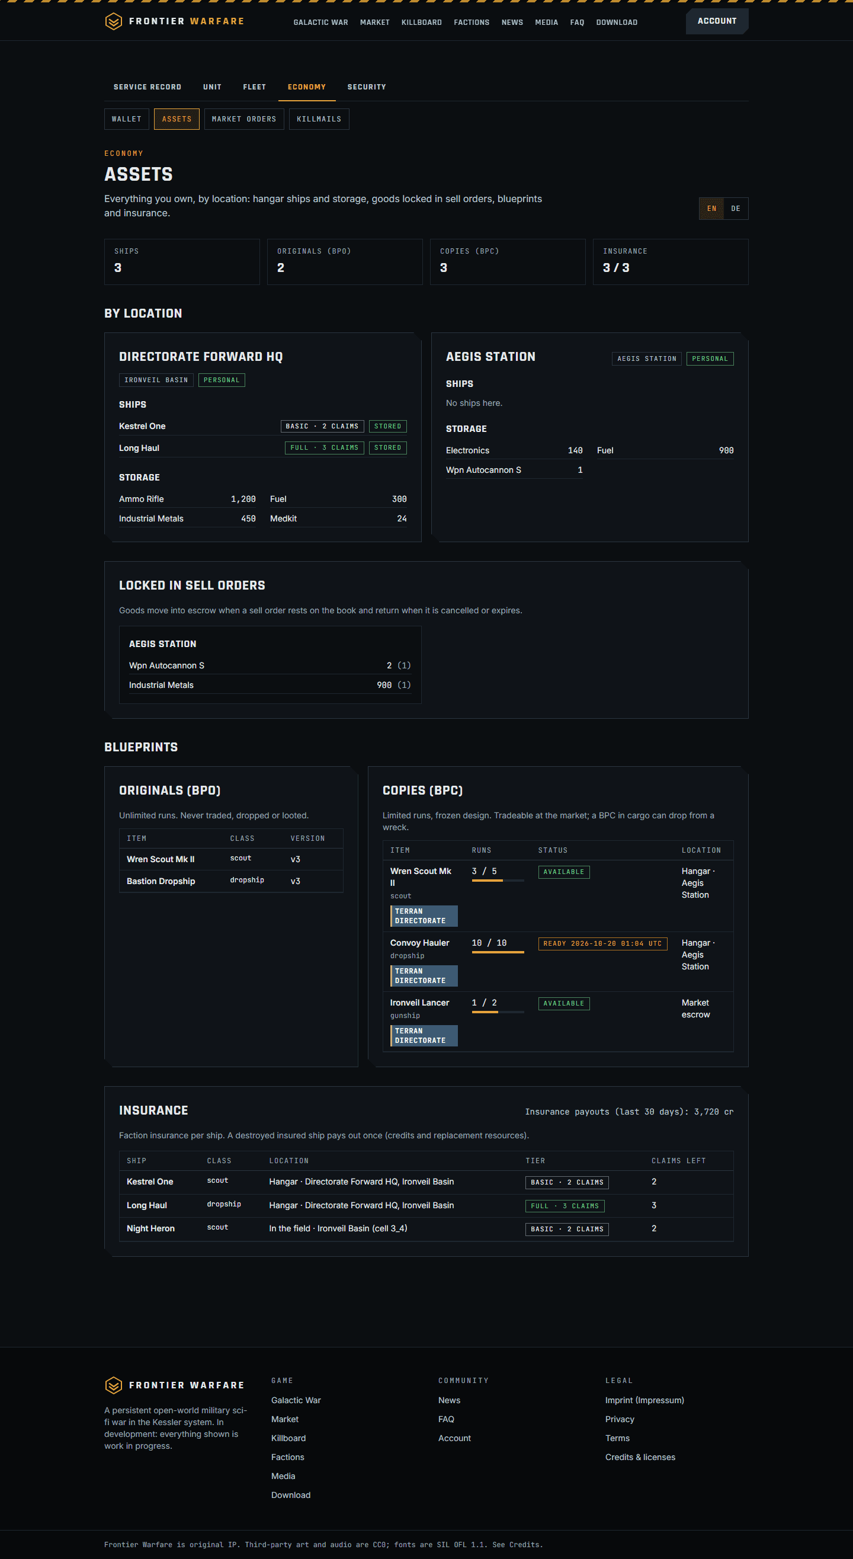
Task: Click the Ready 2026-10-20 01:04 UTC status badge
Action: pyautogui.click(x=602, y=943)
